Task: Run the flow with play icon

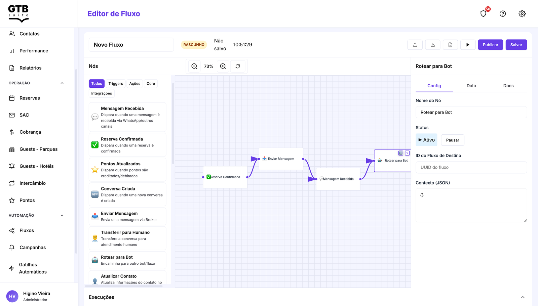Action: coord(468,45)
